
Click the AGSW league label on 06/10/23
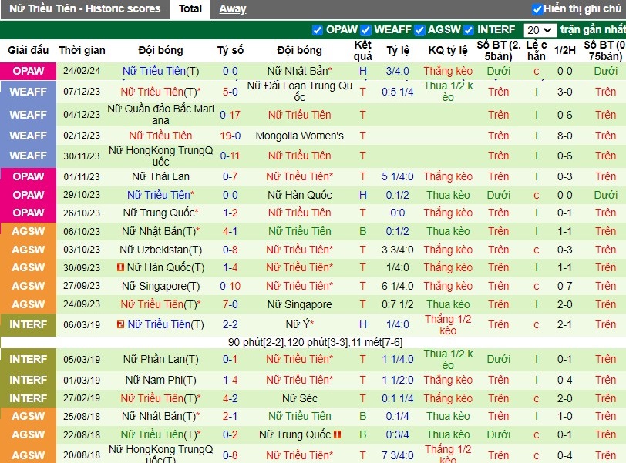(x=29, y=231)
